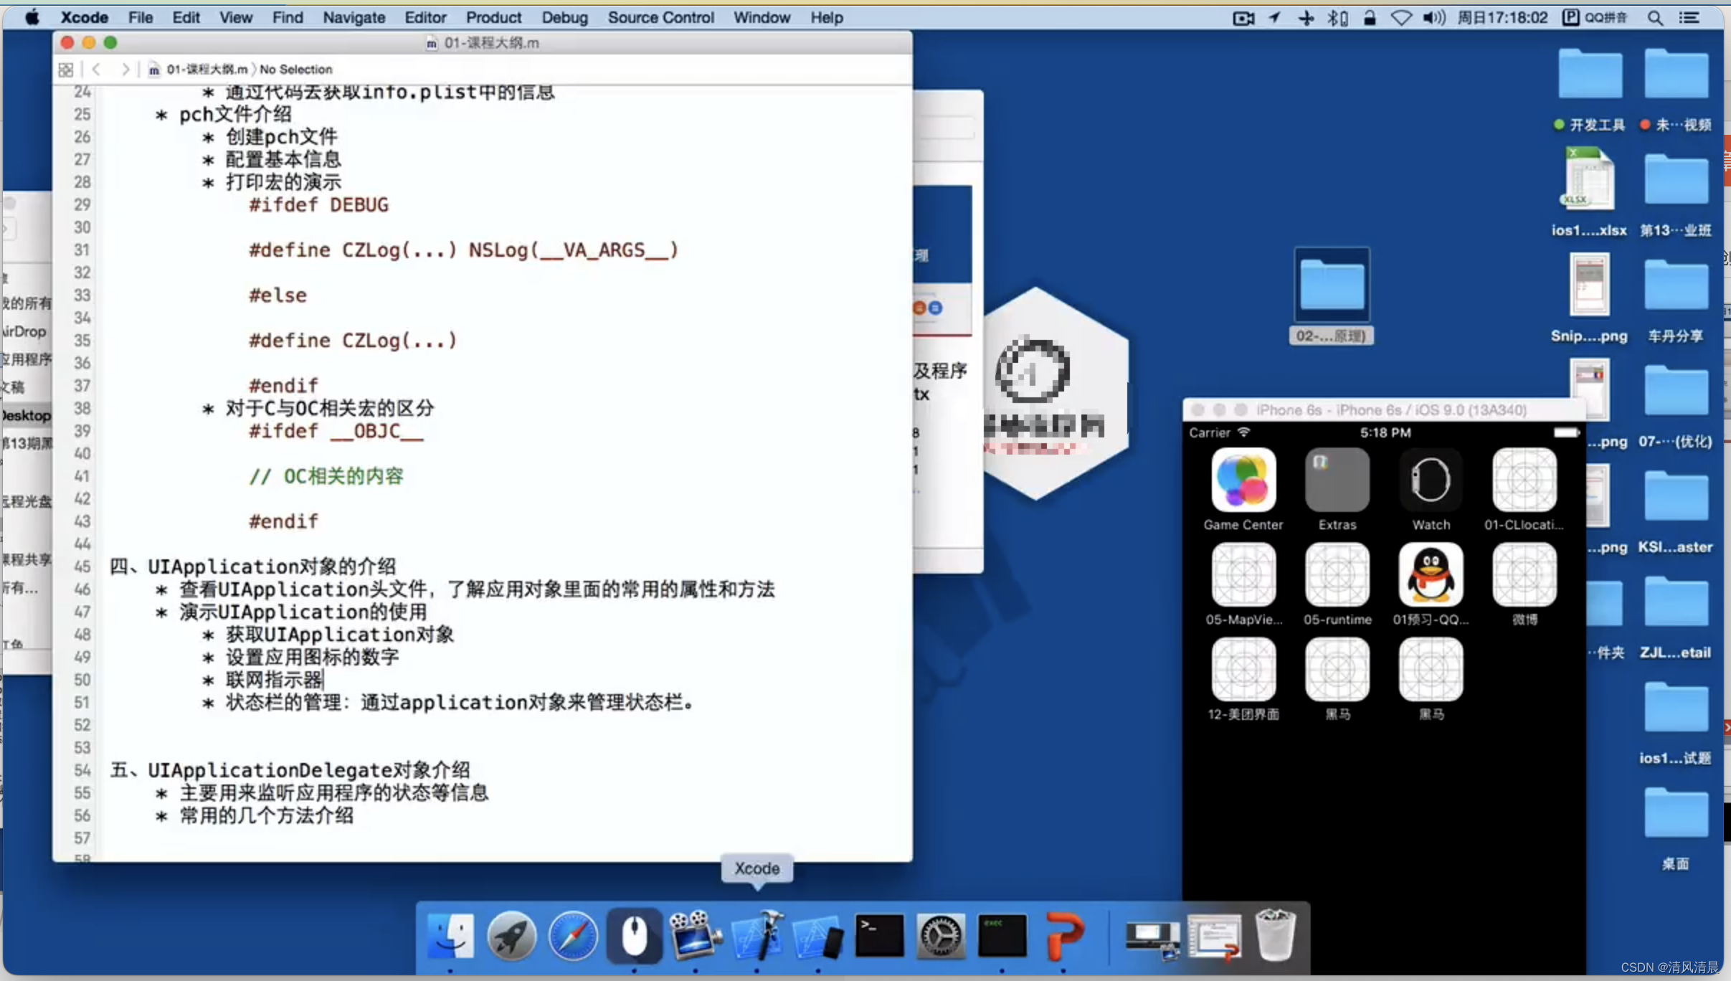Click the Spotlight search magnifier icon

pyautogui.click(x=1655, y=17)
